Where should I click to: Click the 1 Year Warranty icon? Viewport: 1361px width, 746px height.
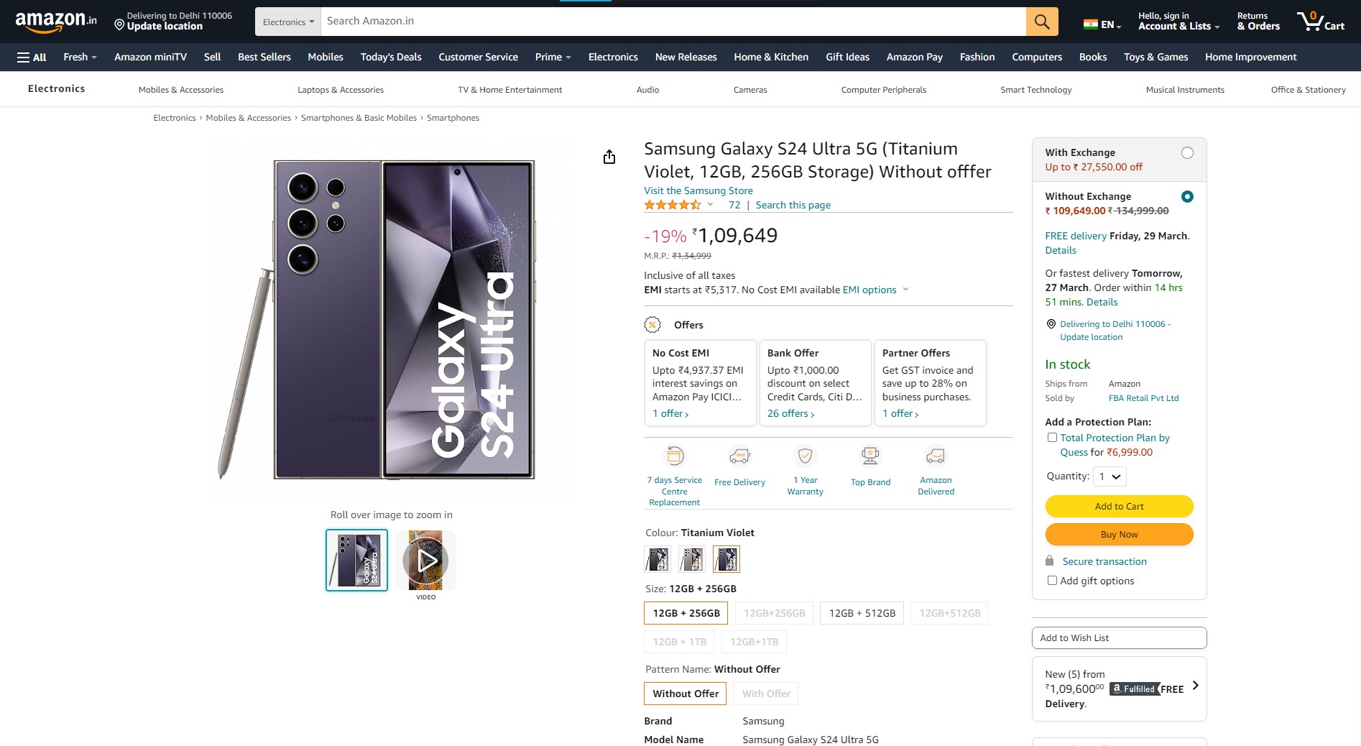coord(805,455)
